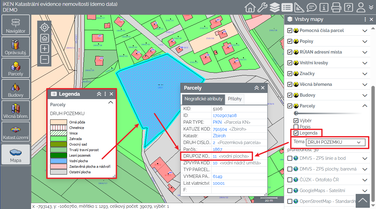Open the map layers stack icon
This screenshot has height=209, width=376.
point(275,7)
